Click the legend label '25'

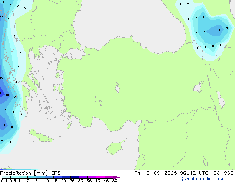pyautogui.click(x=72, y=181)
